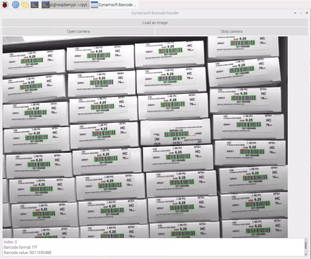Click the Load an image button

(x=155, y=23)
